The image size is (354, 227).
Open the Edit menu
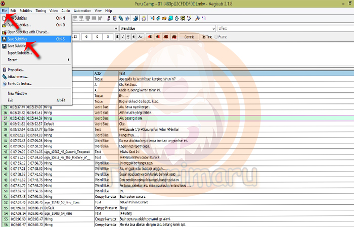coord(13,11)
